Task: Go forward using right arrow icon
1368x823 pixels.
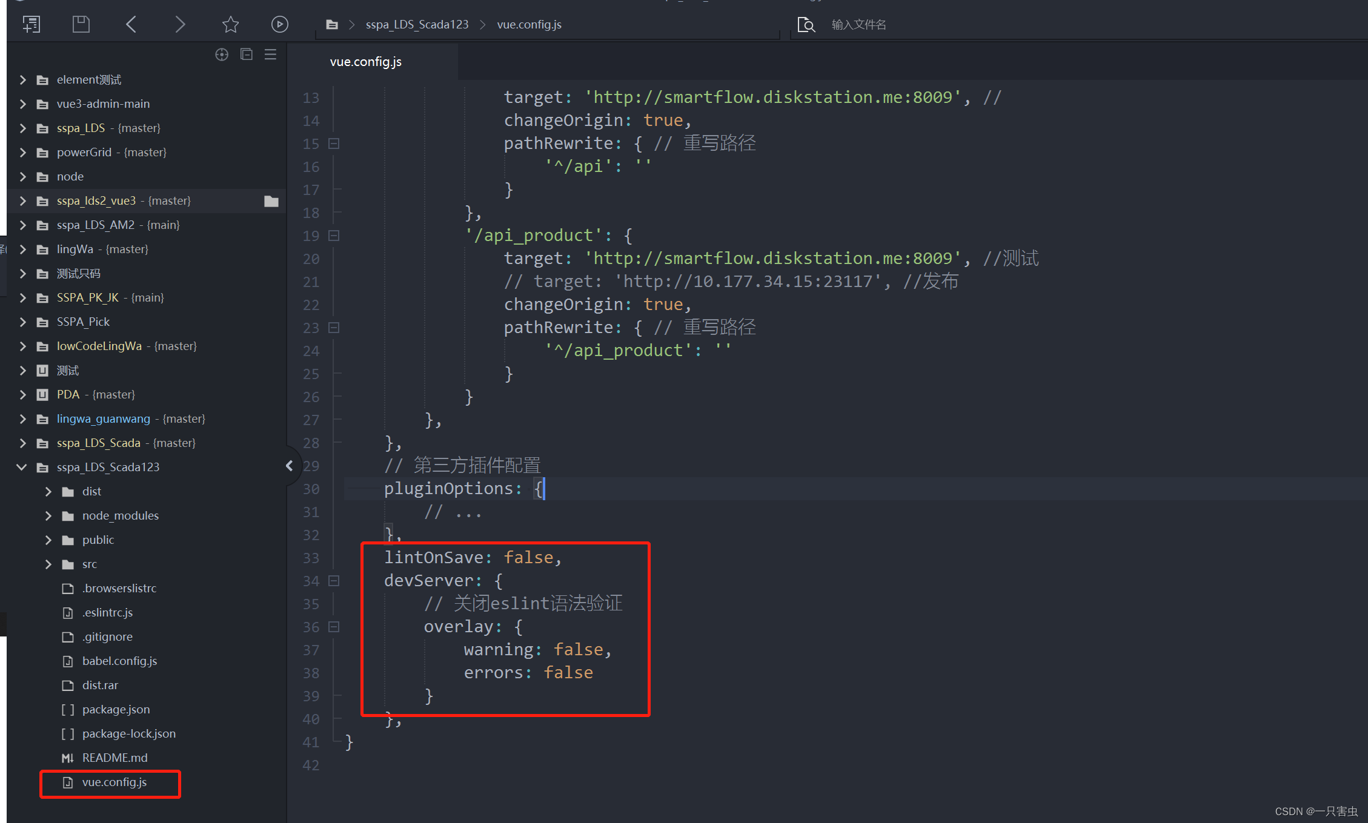Action: tap(180, 24)
